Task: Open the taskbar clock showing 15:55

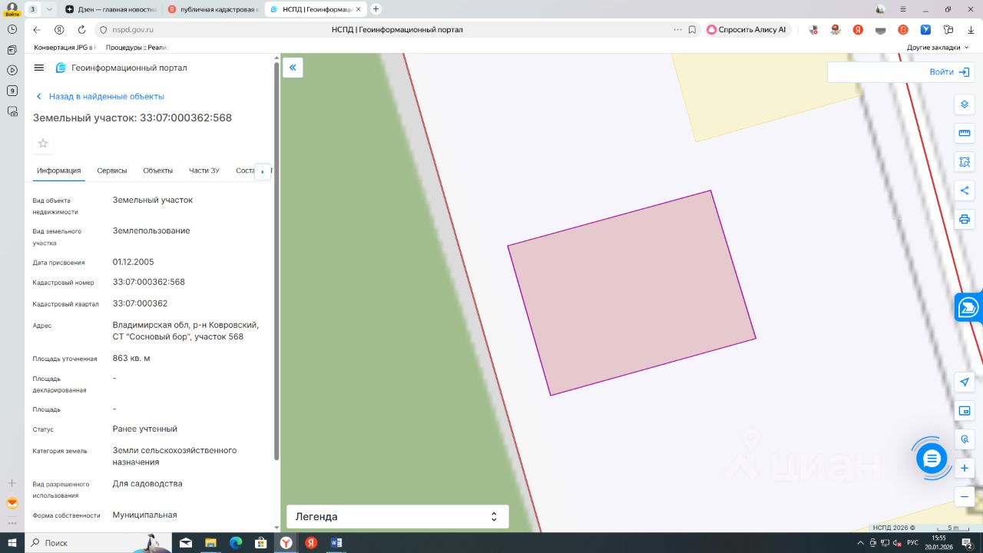Action: (938, 542)
